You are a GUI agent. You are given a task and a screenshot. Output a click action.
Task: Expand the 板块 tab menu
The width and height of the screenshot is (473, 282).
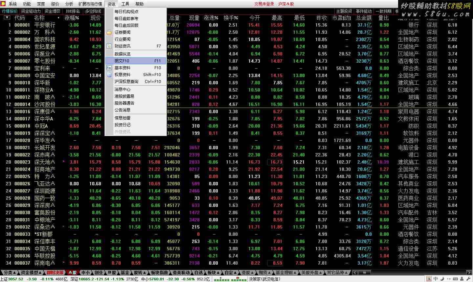tap(218, 272)
